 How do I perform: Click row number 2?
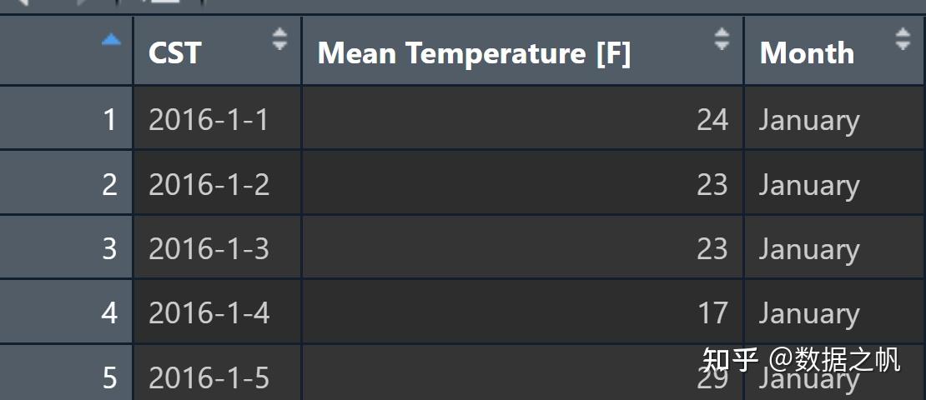coord(109,184)
